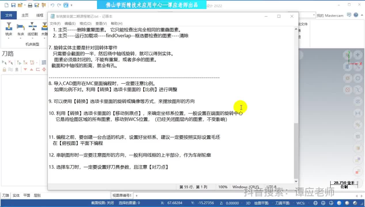Click the Print icon in quick access toolbar
Image resolution: width=365 pixels, height=207 pixels.
(30, 5)
